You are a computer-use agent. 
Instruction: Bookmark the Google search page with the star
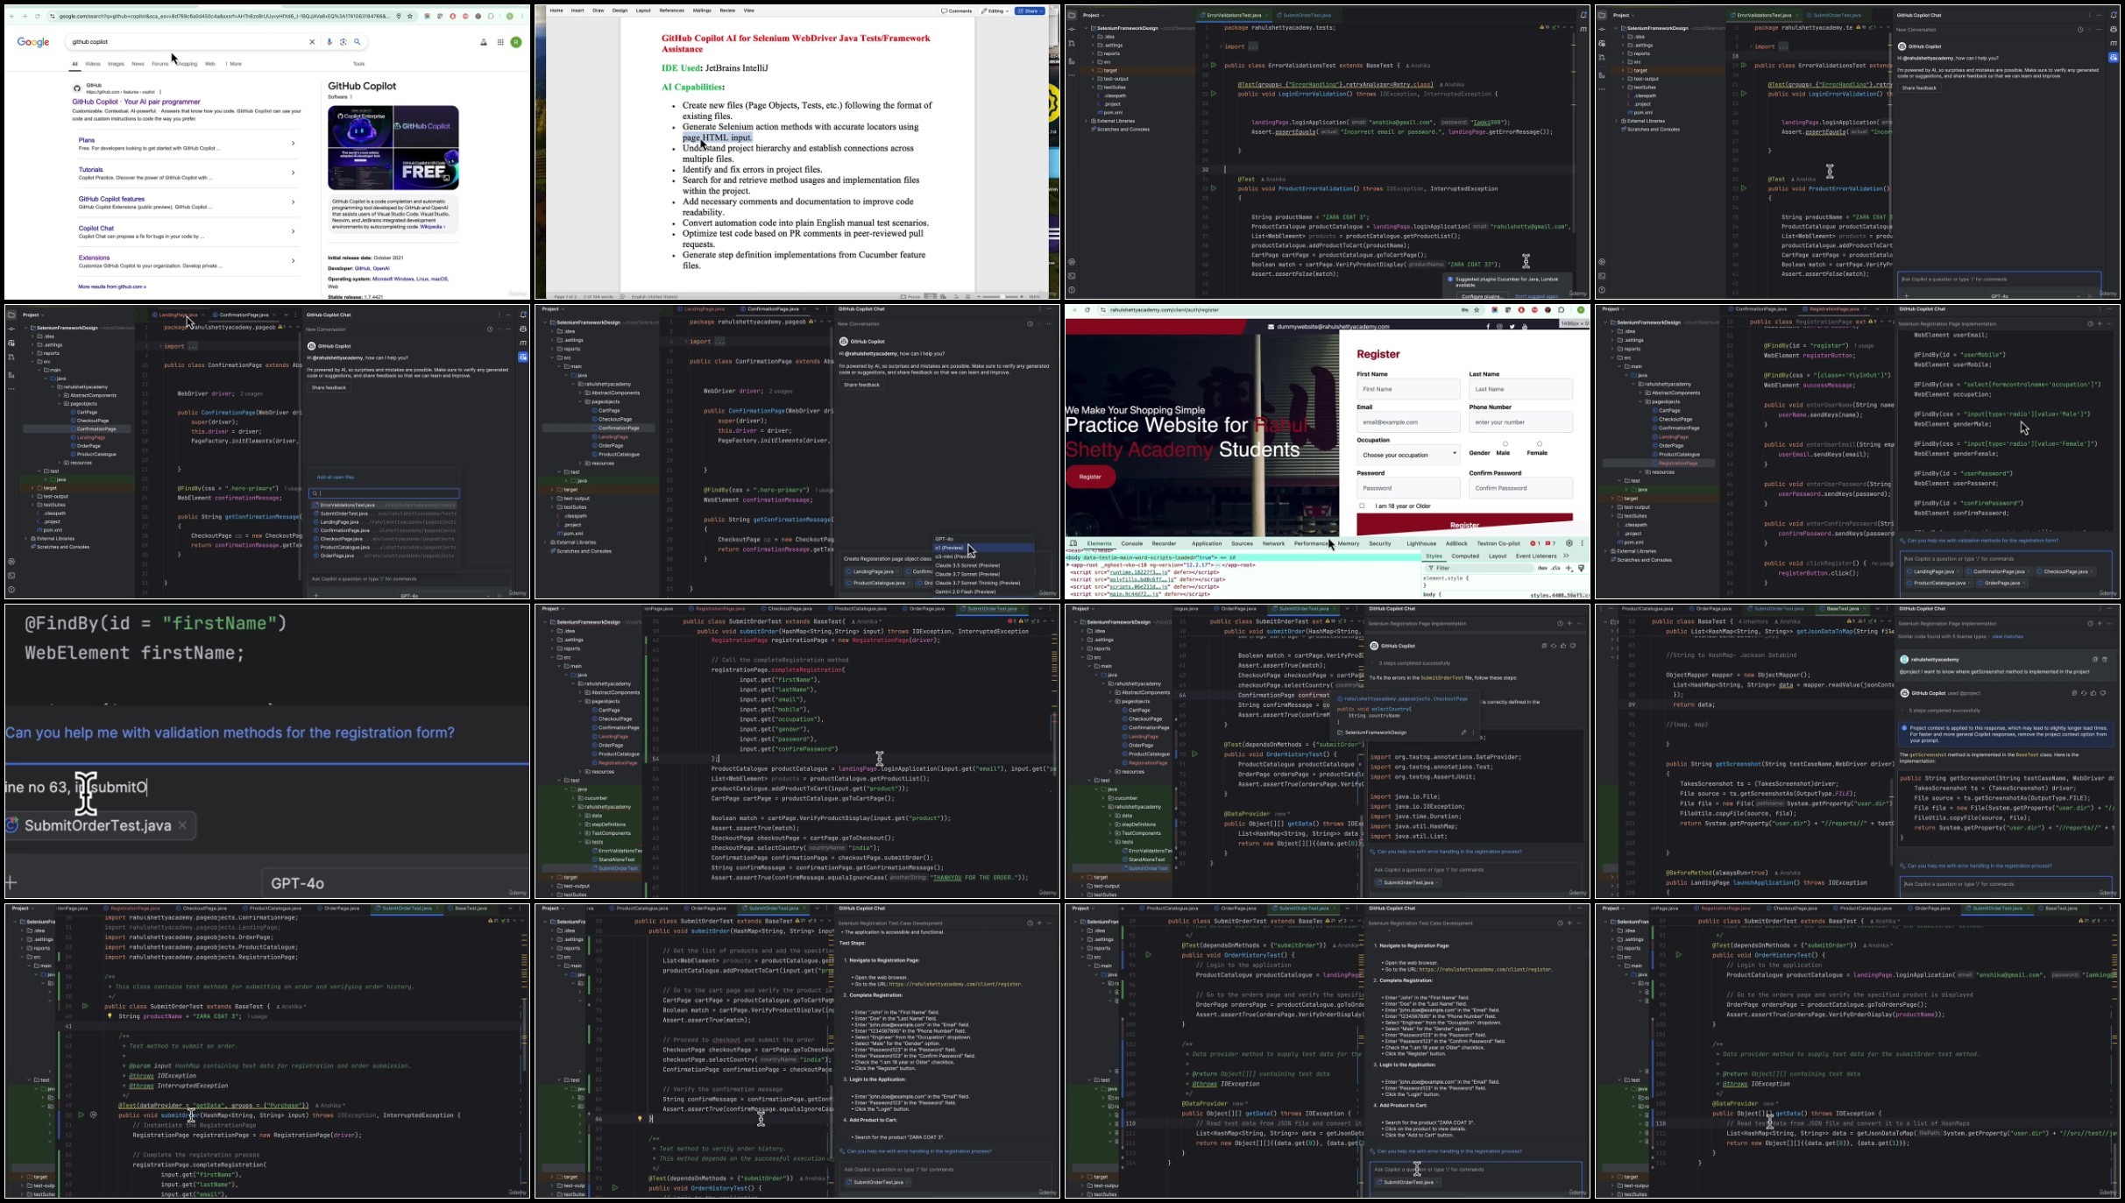(410, 16)
